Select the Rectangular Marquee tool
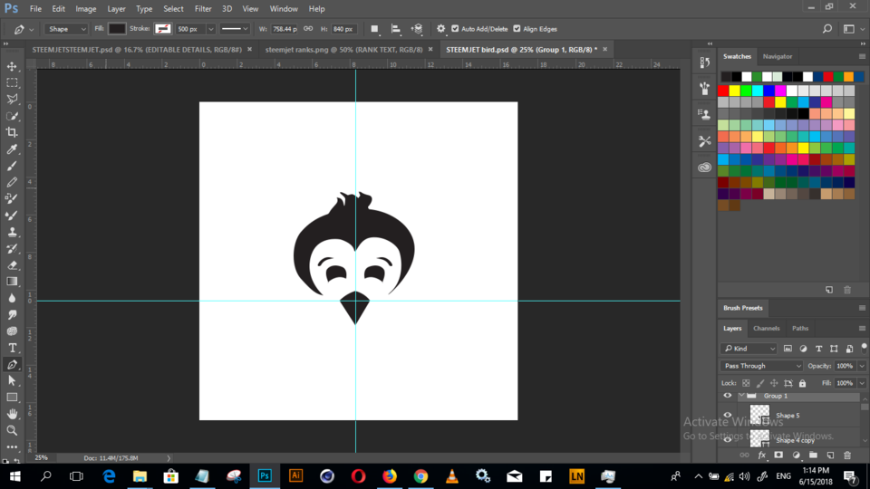 point(12,82)
